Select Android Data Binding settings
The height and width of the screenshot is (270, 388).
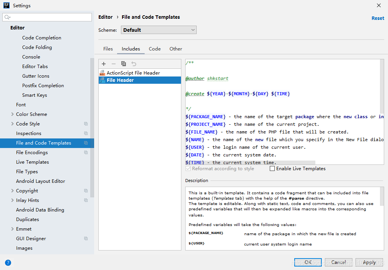coord(40,210)
